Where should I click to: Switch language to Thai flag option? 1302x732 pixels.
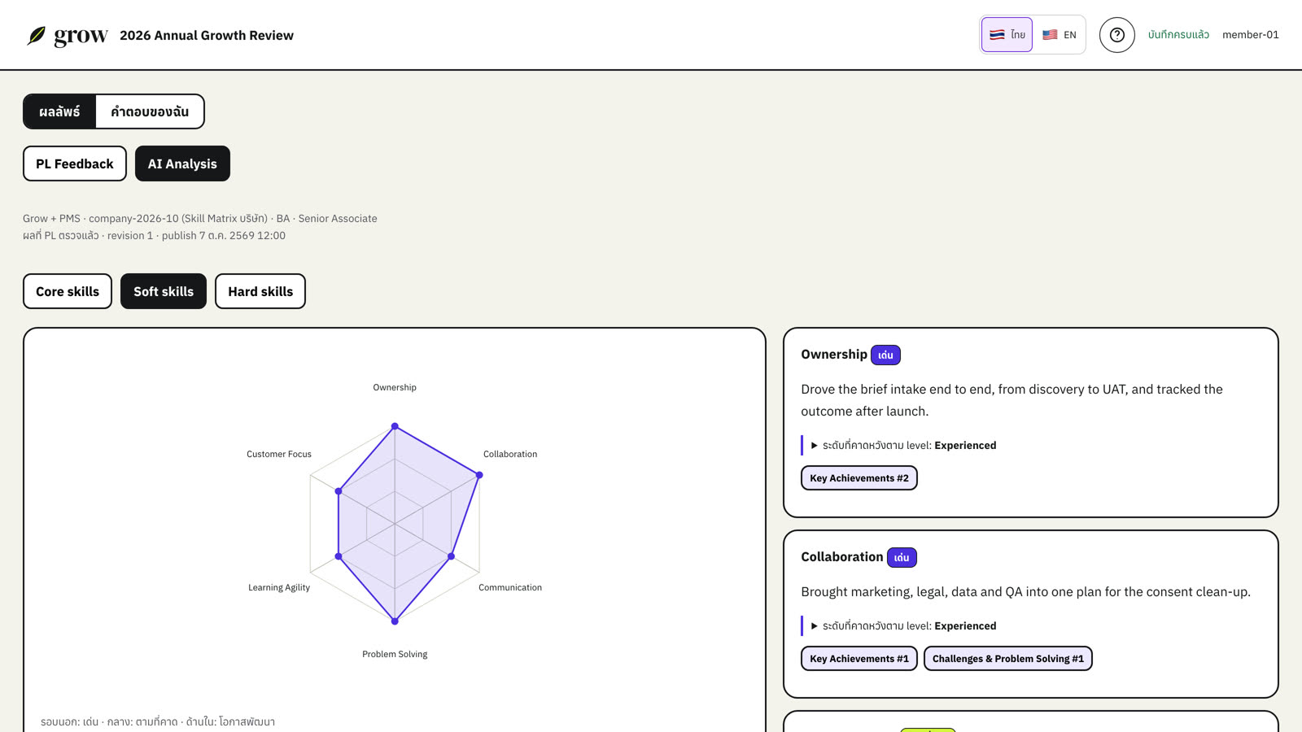pos(1007,35)
